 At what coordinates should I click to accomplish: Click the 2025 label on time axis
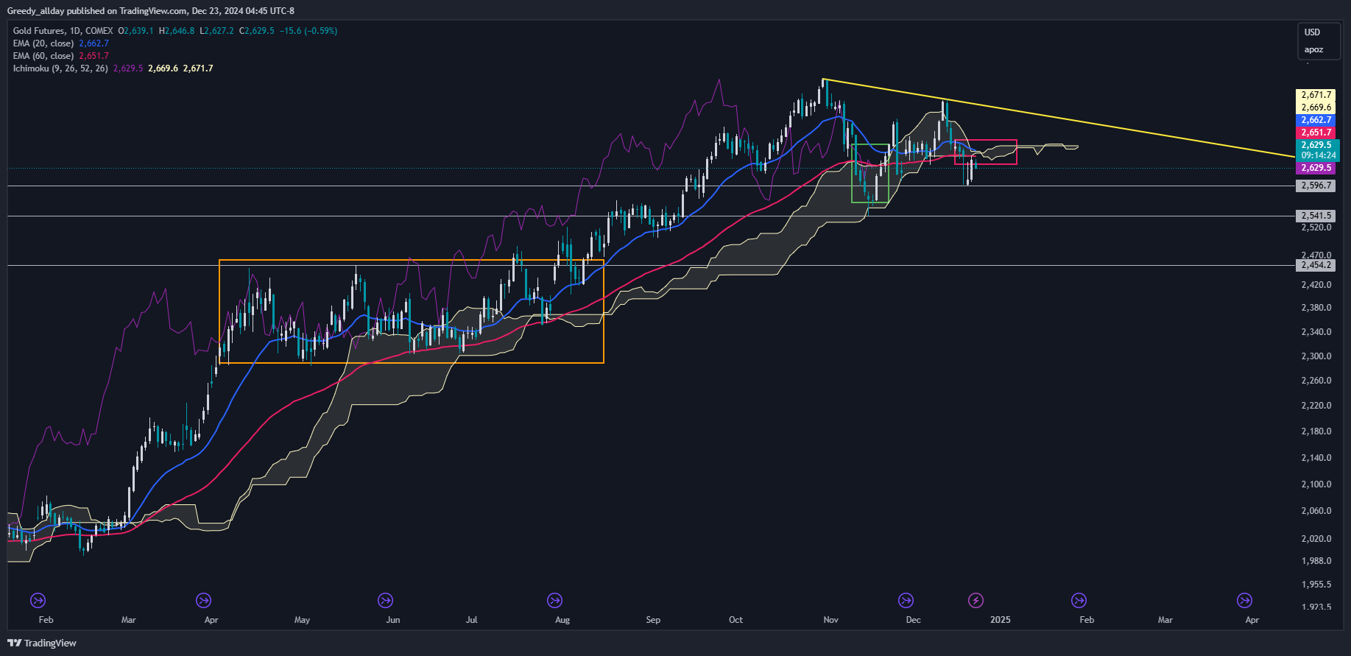point(1001,620)
